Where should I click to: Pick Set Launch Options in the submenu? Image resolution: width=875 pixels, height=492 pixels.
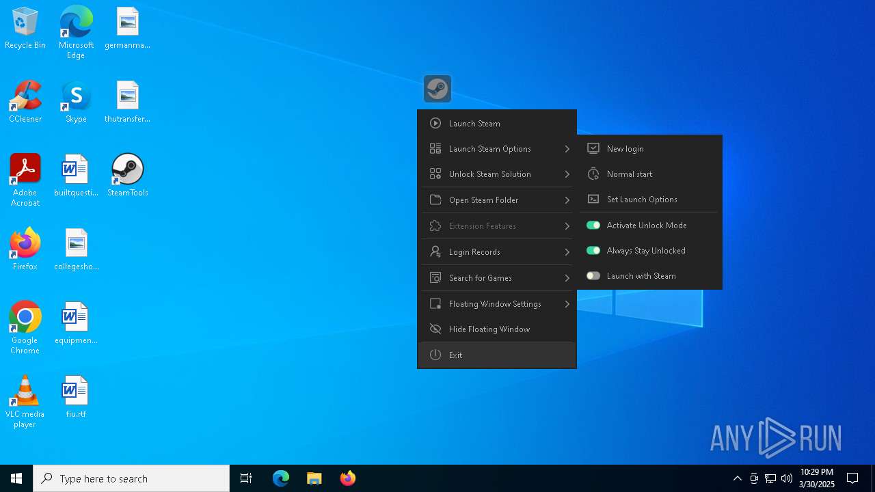pyautogui.click(x=649, y=200)
